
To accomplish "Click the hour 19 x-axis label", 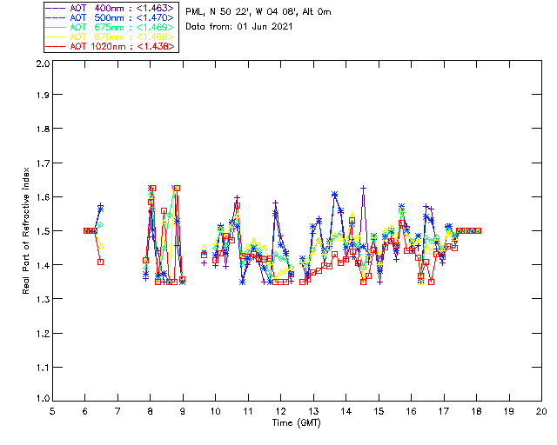I will pyautogui.click(x=509, y=411).
